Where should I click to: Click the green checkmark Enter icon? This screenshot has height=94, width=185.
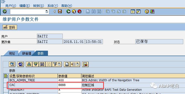[x=5, y=11]
